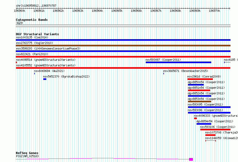Screen dimensions: 238x162
Task: Open dgv8854n54 (Cooper2011) label
Action: click(215, 121)
